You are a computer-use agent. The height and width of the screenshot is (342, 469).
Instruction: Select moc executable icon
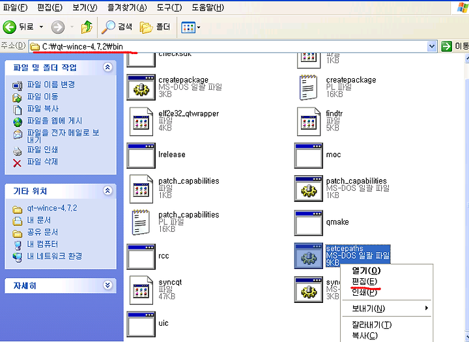308,156
